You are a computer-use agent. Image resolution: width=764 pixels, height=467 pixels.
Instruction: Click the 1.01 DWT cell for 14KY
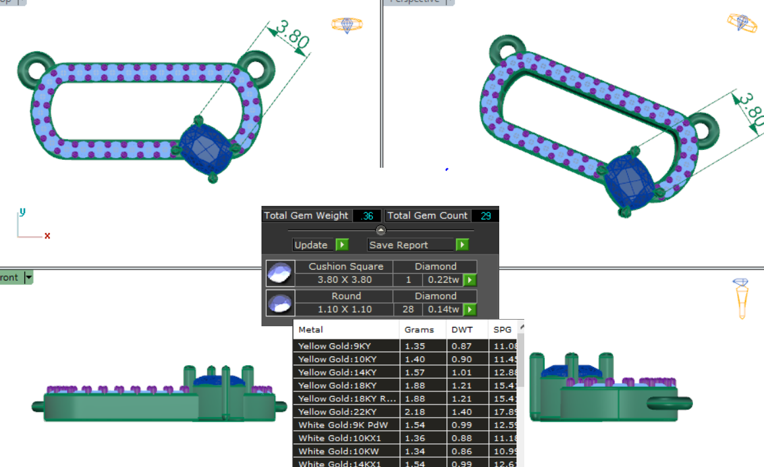pos(467,372)
